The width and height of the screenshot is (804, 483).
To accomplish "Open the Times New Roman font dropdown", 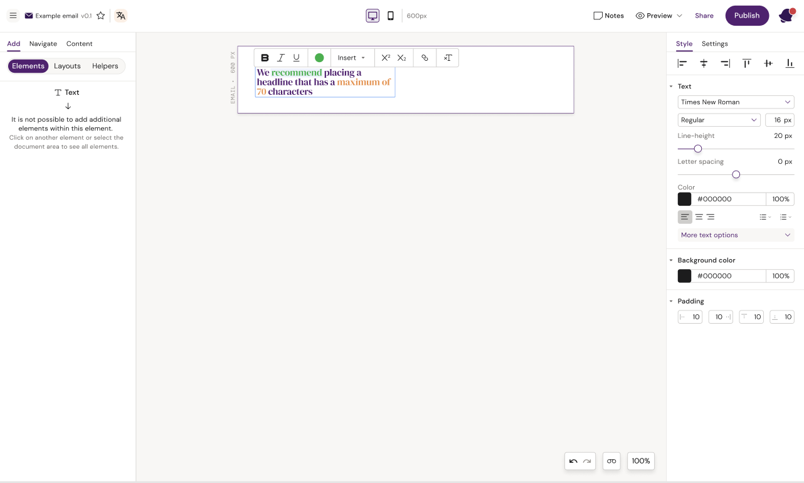I will pyautogui.click(x=735, y=102).
